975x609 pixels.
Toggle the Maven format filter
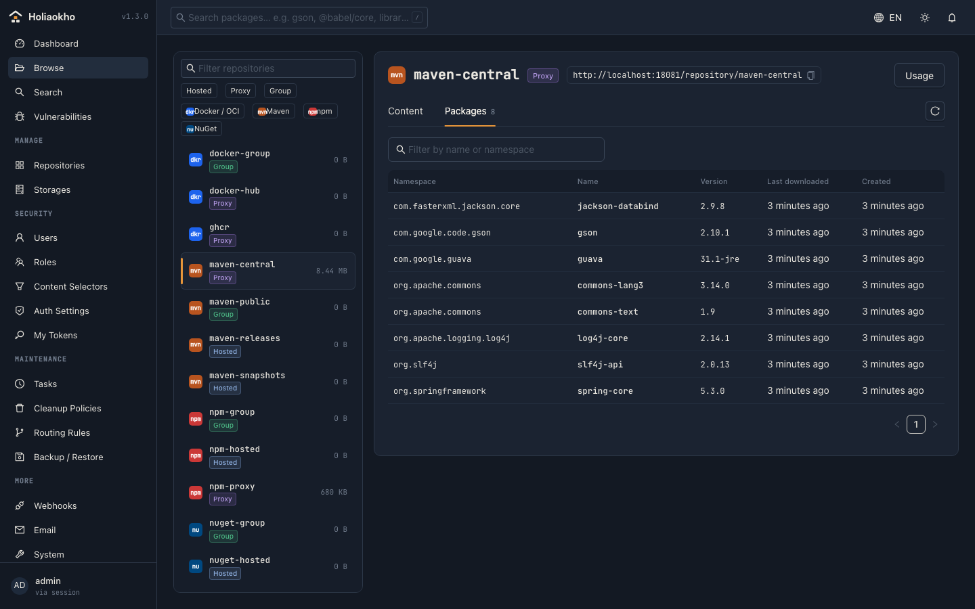(x=274, y=111)
